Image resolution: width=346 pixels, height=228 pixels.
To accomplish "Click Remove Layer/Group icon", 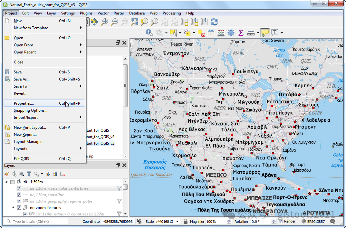I will tap(62, 174).
